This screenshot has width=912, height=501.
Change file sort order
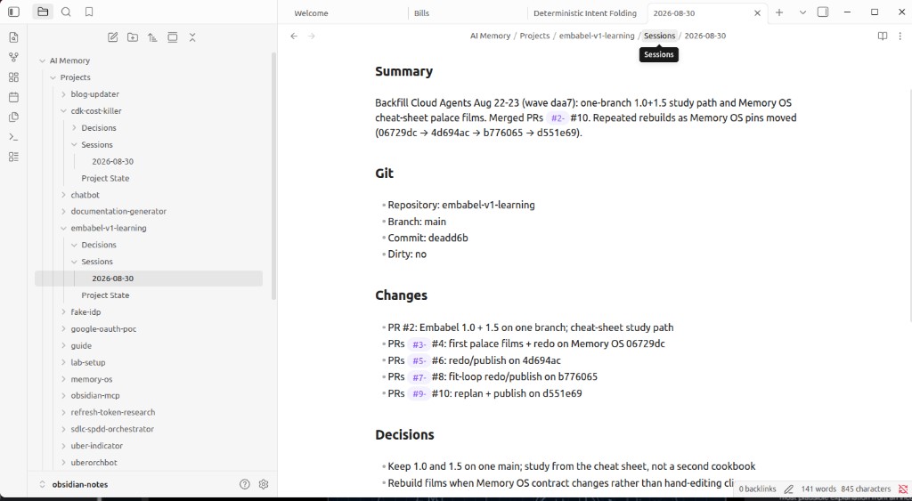152,37
